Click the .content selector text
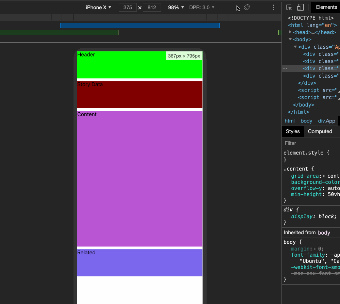This screenshot has height=304, width=340. [x=295, y=169]
